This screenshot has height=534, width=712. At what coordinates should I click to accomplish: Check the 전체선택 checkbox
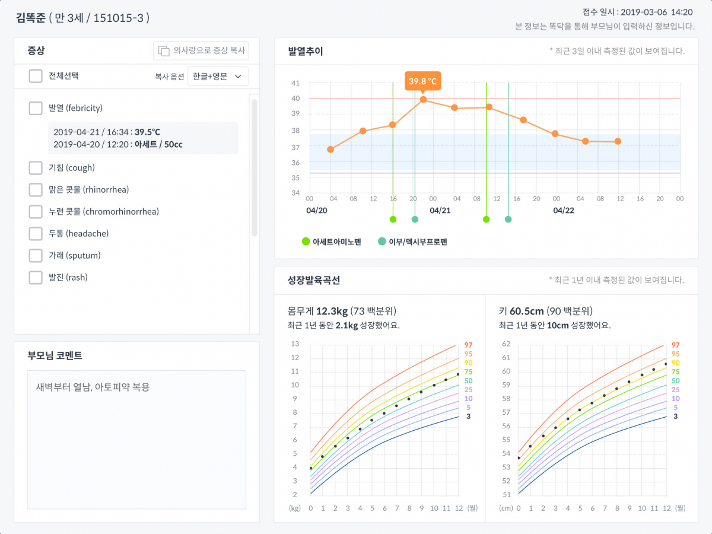[x=36, y=76]
